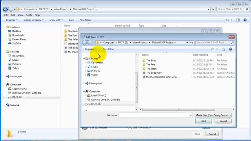Open Network in Explorer sidebar

tap(15, 105)
